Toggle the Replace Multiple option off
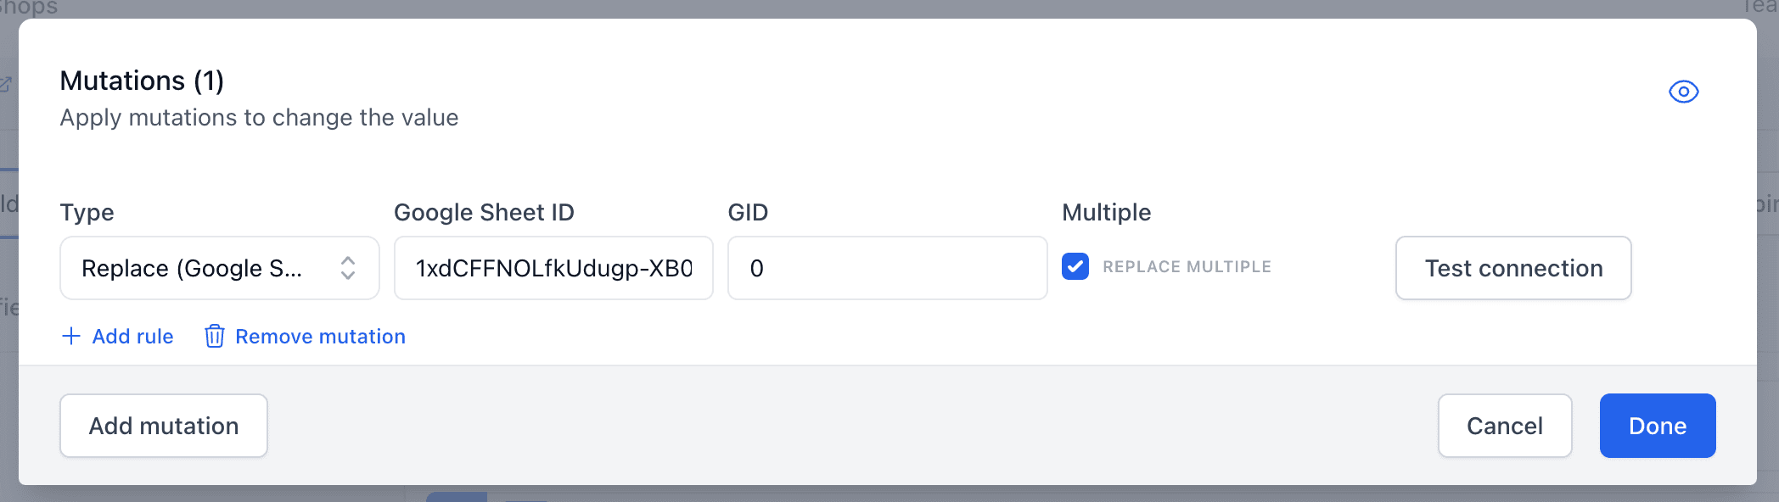The height and width of the screenshot is (502, 1779). click(1075, 267)
